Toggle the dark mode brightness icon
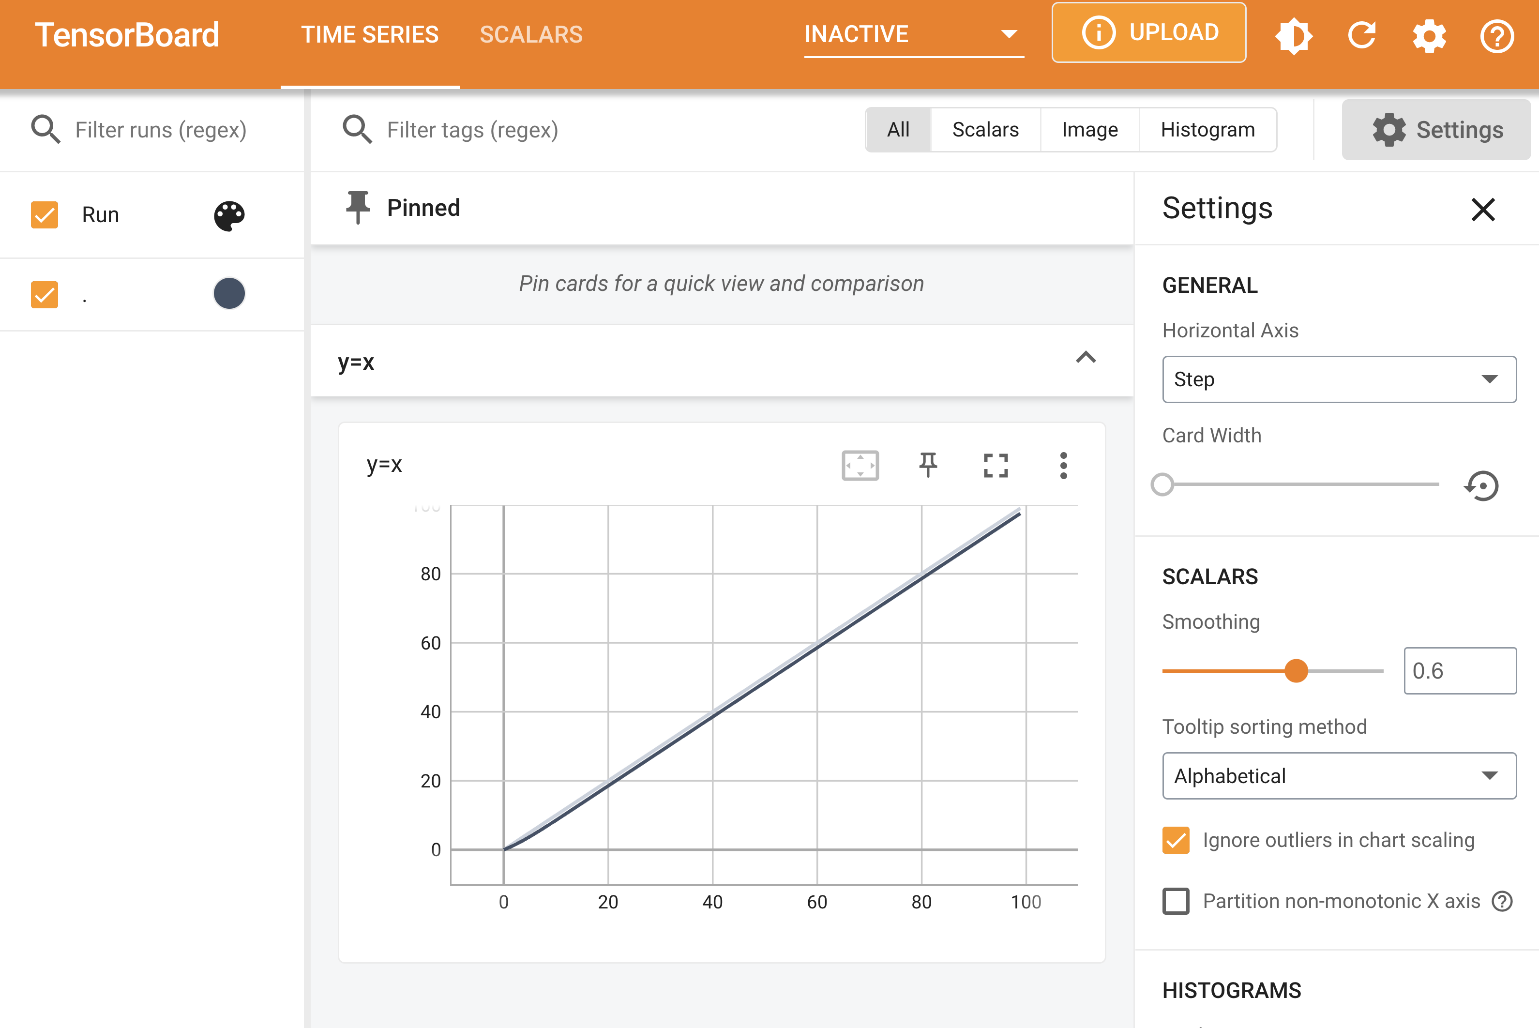This screenshot has width=1539, height=1028. pyautogui.click(x=1293, y=35)
